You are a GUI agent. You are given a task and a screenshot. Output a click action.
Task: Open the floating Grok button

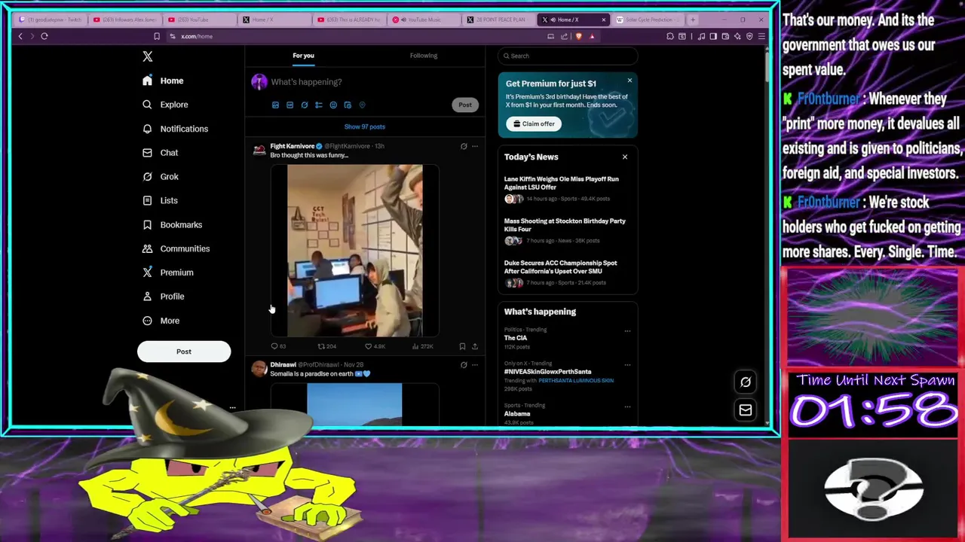click(746, 382)
